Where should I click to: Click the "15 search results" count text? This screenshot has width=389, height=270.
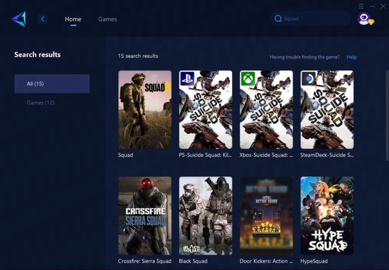click(x=138, y=56)
